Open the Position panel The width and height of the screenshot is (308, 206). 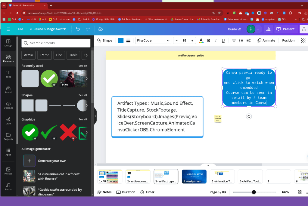click(288, 40)
